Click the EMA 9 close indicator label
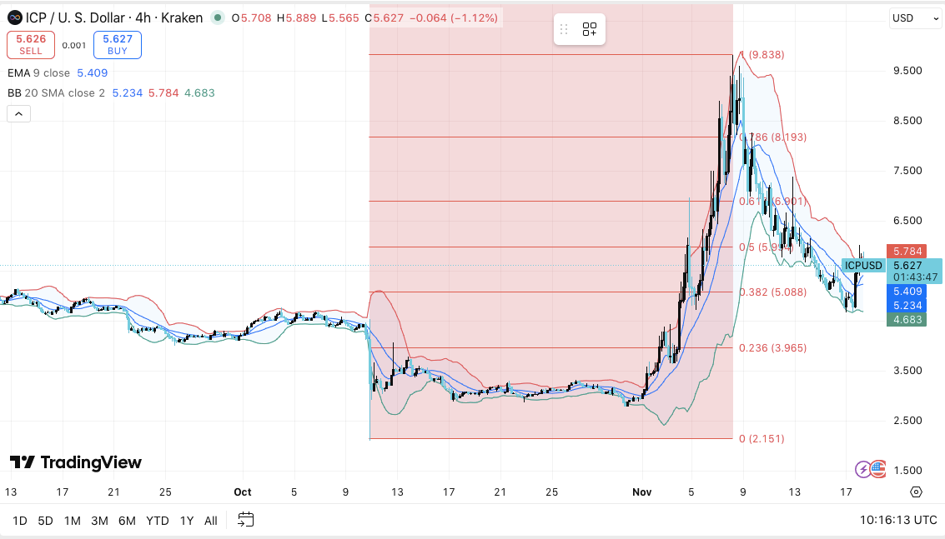This screenshot has height=539, width=945. coord(39,72)
